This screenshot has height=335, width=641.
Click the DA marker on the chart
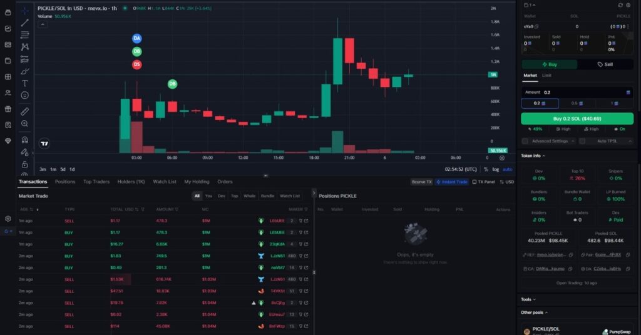pyautogui.click(x=136, y=38)
